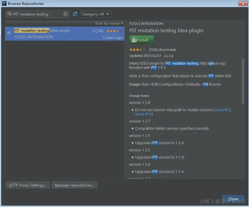Click 'version 1.3.6' text
This screenshot has height=207, width=249.
tap(139, 136)
